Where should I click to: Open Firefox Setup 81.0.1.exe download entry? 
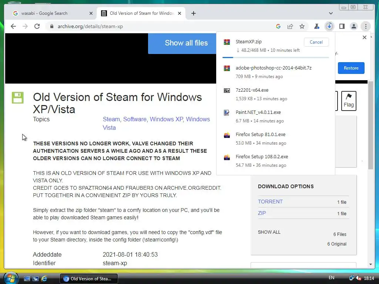(x=275, y=139)
